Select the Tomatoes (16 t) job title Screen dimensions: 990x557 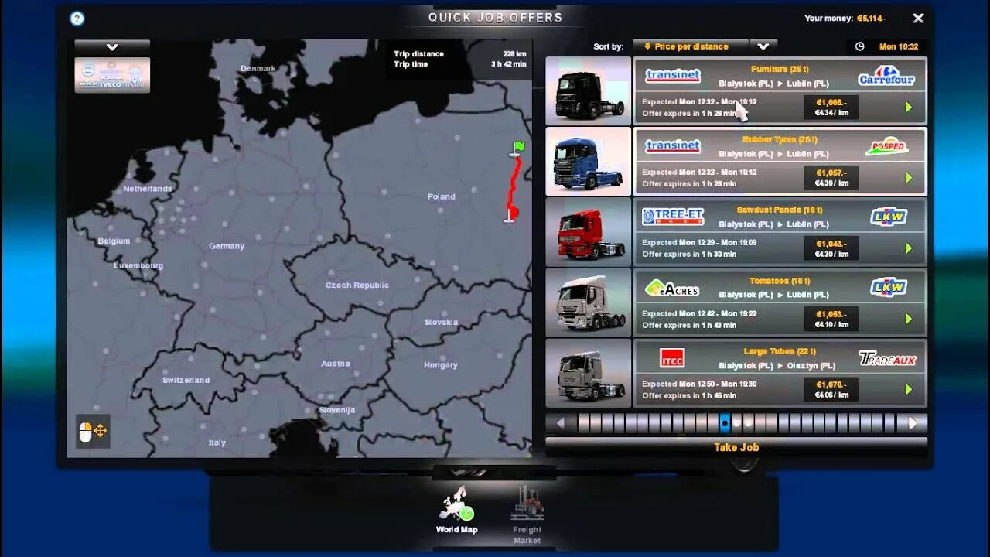pyautogui.click(x=780, y=280)
